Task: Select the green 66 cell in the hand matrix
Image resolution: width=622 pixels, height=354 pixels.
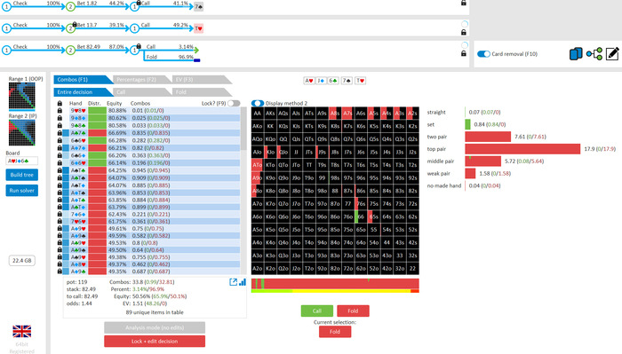Action: click(x=361, y=216)
